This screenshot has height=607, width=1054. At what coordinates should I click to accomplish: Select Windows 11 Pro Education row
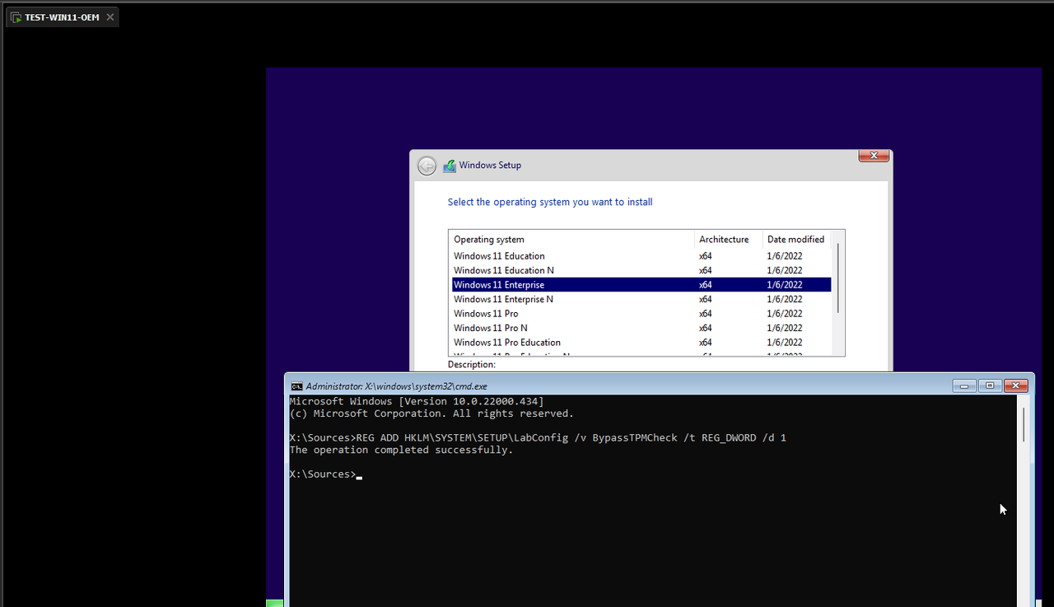coord(641,343)
